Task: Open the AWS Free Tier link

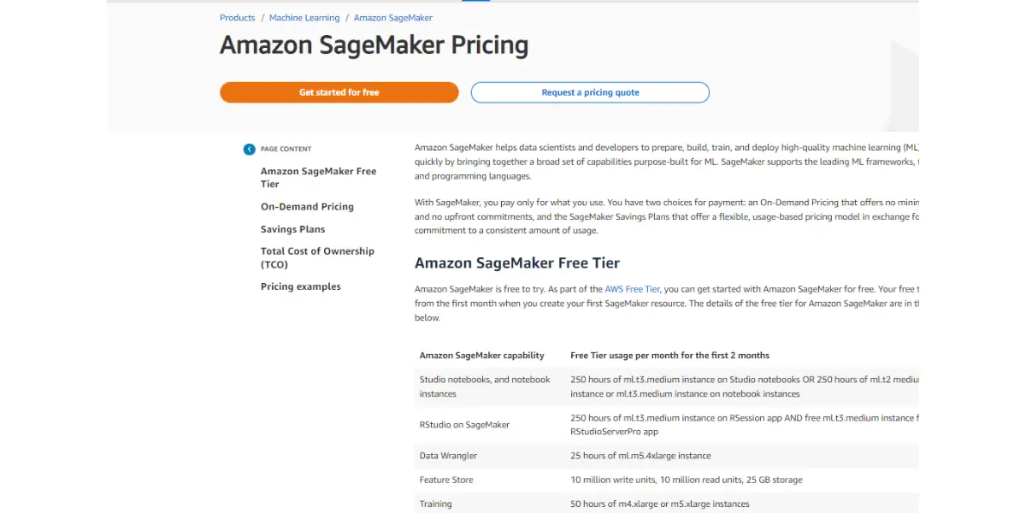Action: [x=633, y=289]
